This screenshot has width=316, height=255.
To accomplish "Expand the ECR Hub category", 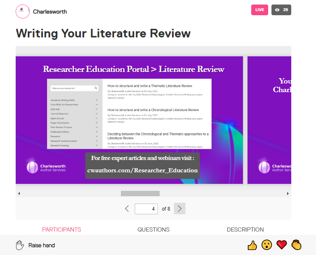I will click(x=74, y=109).
